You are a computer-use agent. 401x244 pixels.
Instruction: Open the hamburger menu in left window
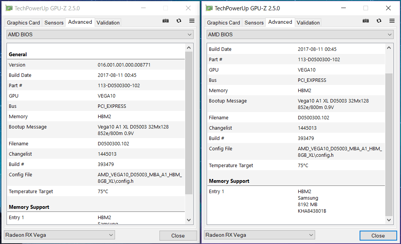[x=192, y=21]
